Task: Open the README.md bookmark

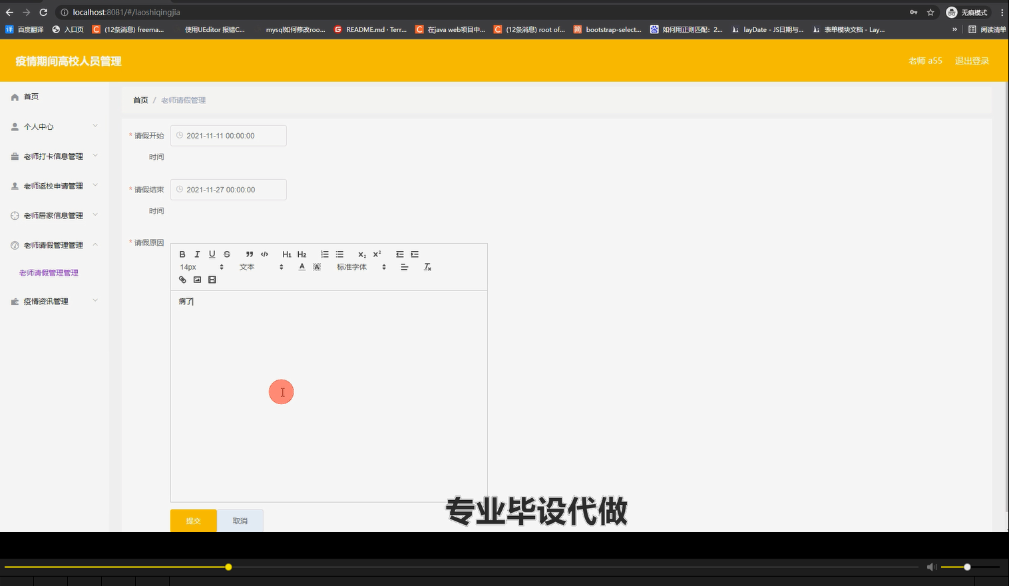Action: 370,29
